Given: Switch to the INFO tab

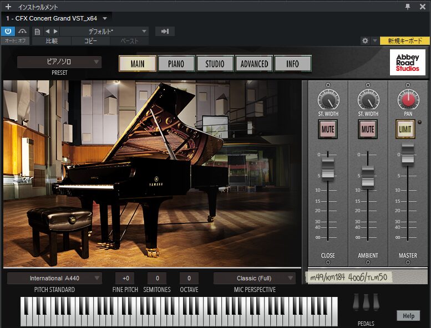Looking at the screenshot, I should tap(292, 64).
